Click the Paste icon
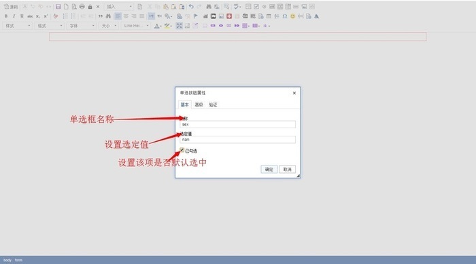Image resolution: width=476 pixels, height=264 pixels. [166, 7]
